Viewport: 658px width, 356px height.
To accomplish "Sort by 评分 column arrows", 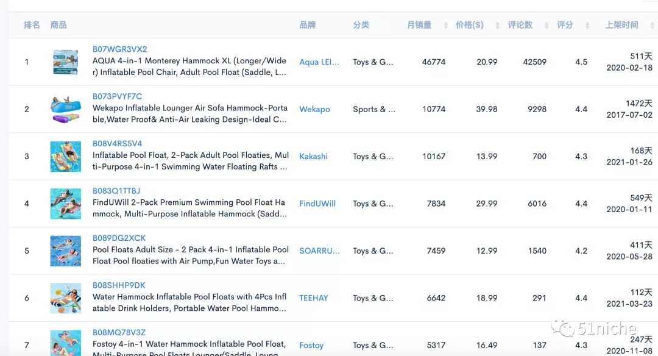I will [587, 25].
